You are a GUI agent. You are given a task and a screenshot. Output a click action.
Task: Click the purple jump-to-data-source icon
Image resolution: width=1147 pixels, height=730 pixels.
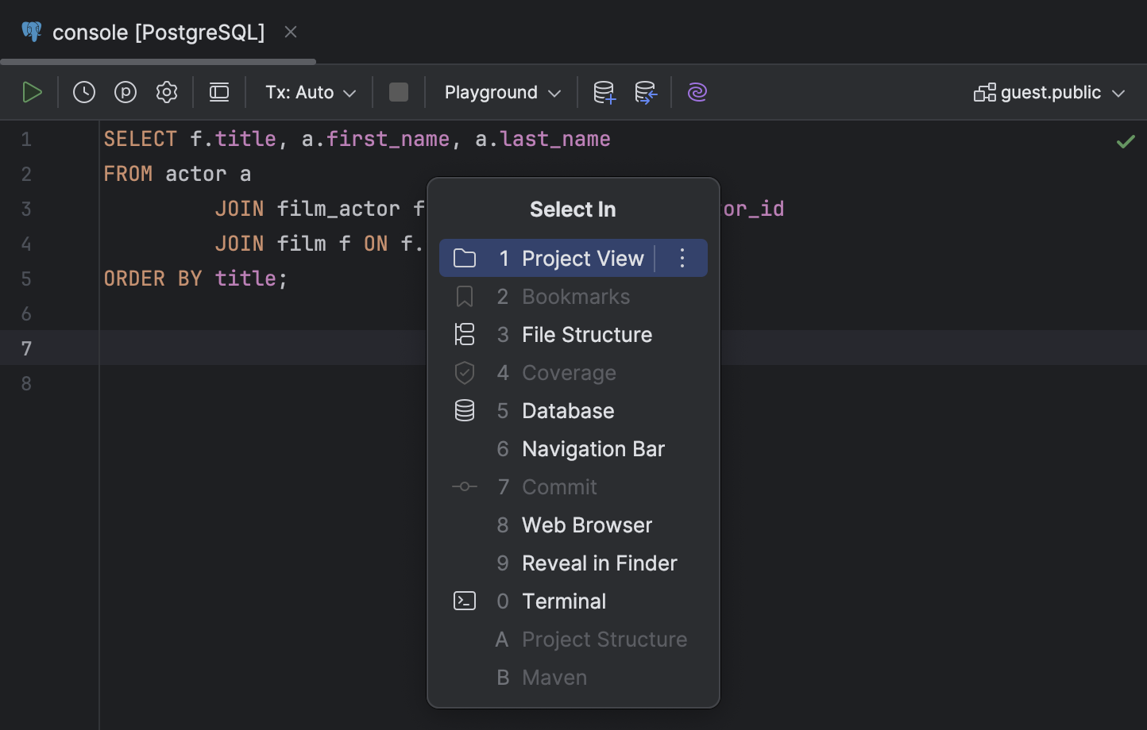tap(697, 92)
